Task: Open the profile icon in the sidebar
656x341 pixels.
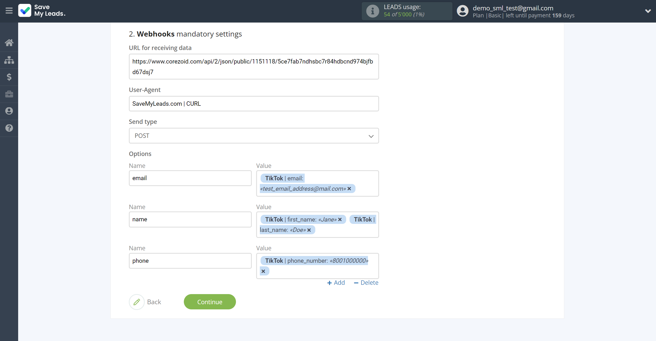Action: [x=9, y=111]
